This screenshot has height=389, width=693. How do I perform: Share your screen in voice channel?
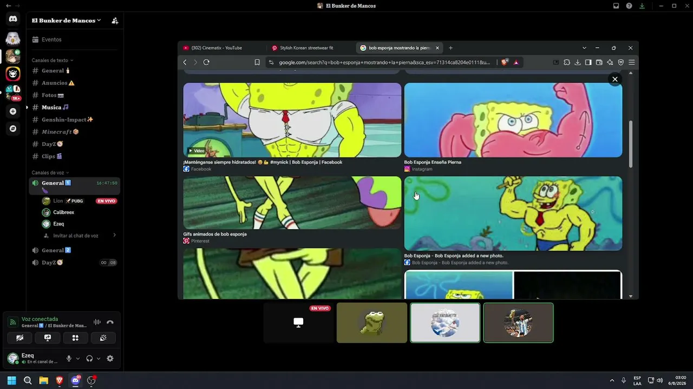click(x=48, y=338)
